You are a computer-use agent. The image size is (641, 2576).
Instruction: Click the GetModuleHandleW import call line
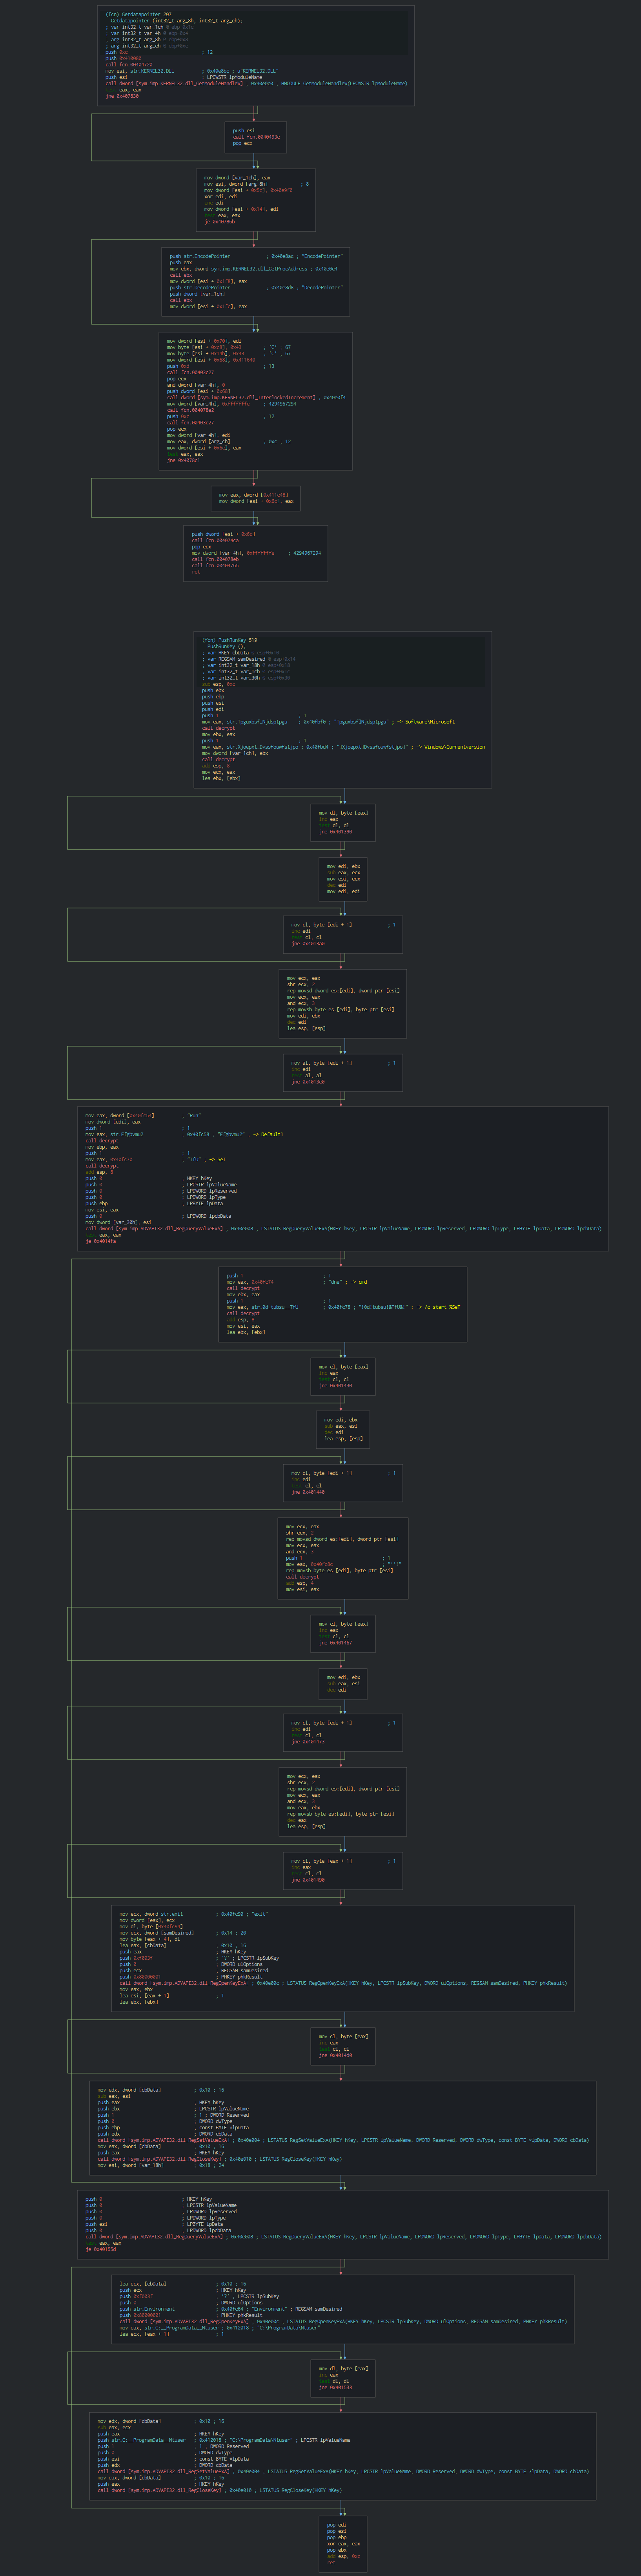click(x=256, y=84)
